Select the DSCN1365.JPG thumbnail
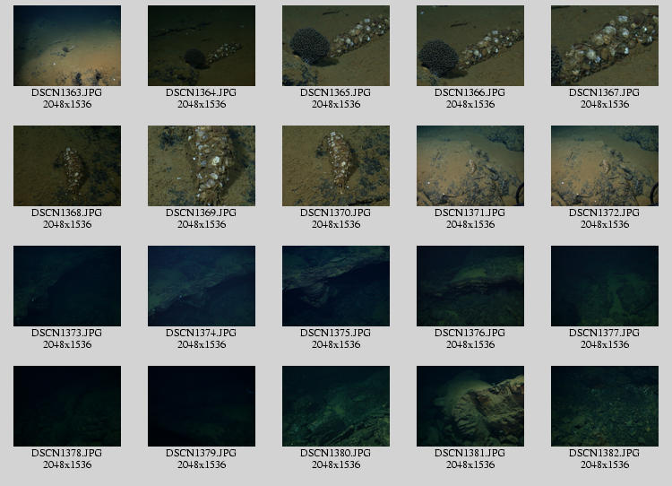This screenshot has height=486, width=672. pyautogui.click(x=336, y=46)
